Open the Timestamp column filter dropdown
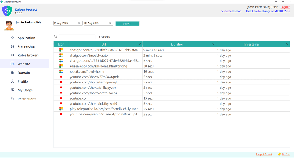Screen dimensions: 294x158 point(287,44)
